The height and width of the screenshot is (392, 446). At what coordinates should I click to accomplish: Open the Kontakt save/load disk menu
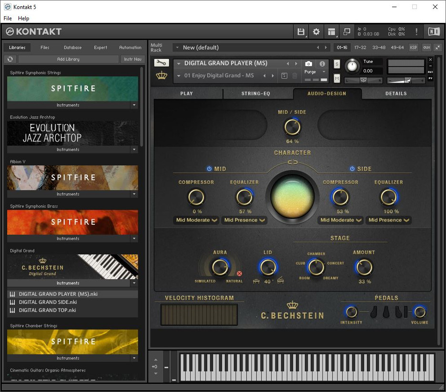coord(301,31)
